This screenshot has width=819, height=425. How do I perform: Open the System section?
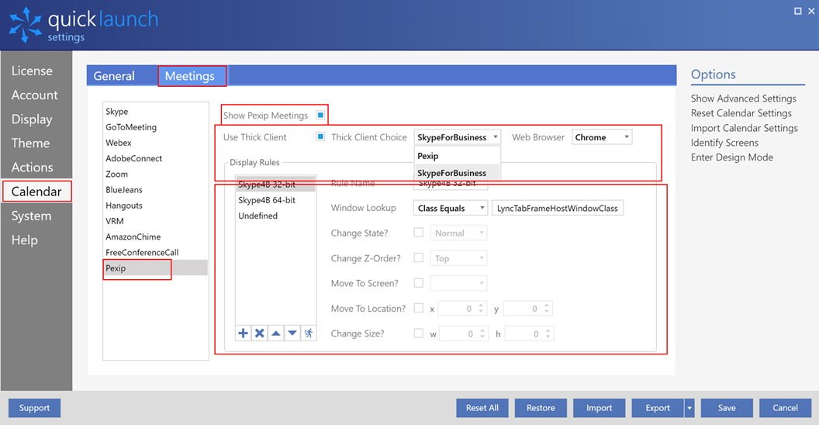point(31,216)
